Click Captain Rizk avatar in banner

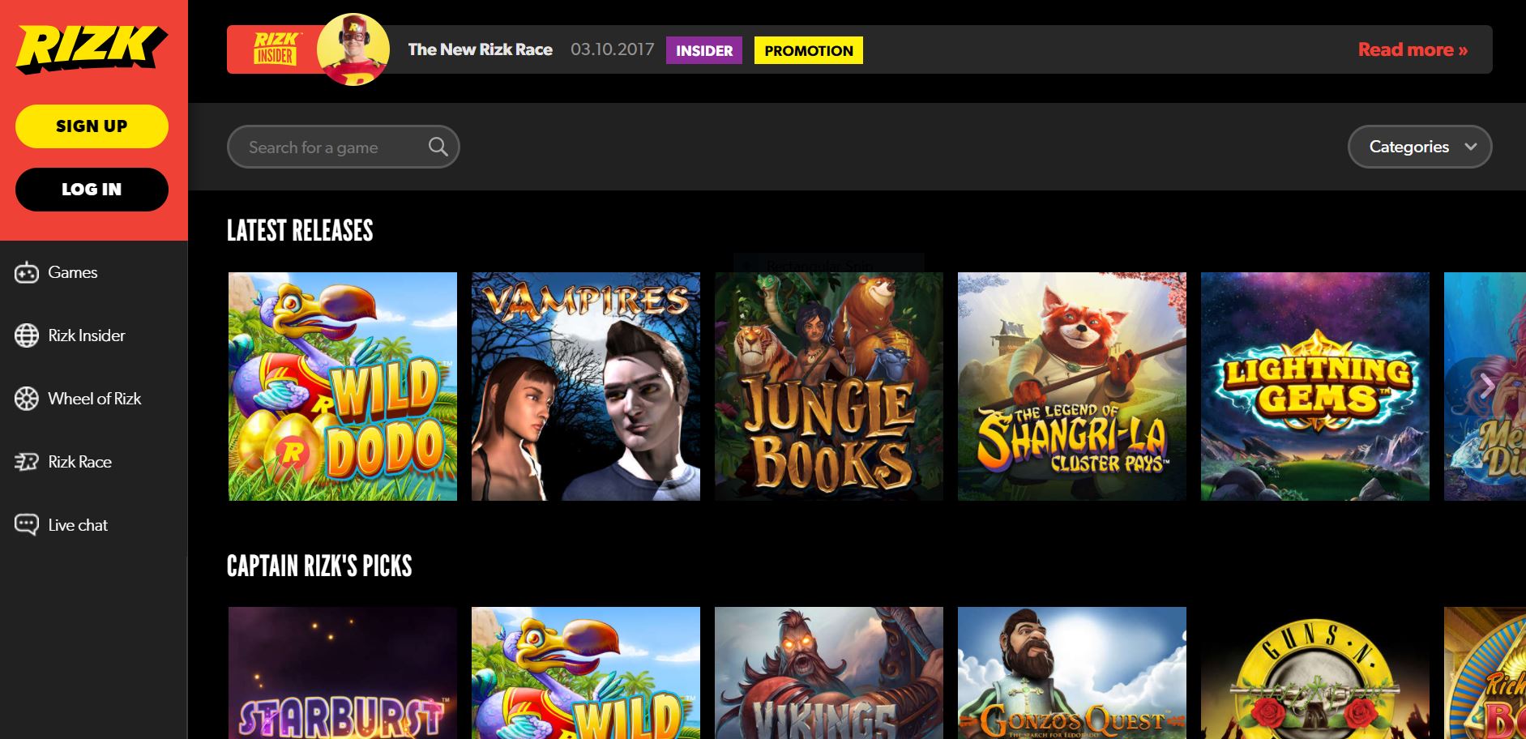[353, 49]
